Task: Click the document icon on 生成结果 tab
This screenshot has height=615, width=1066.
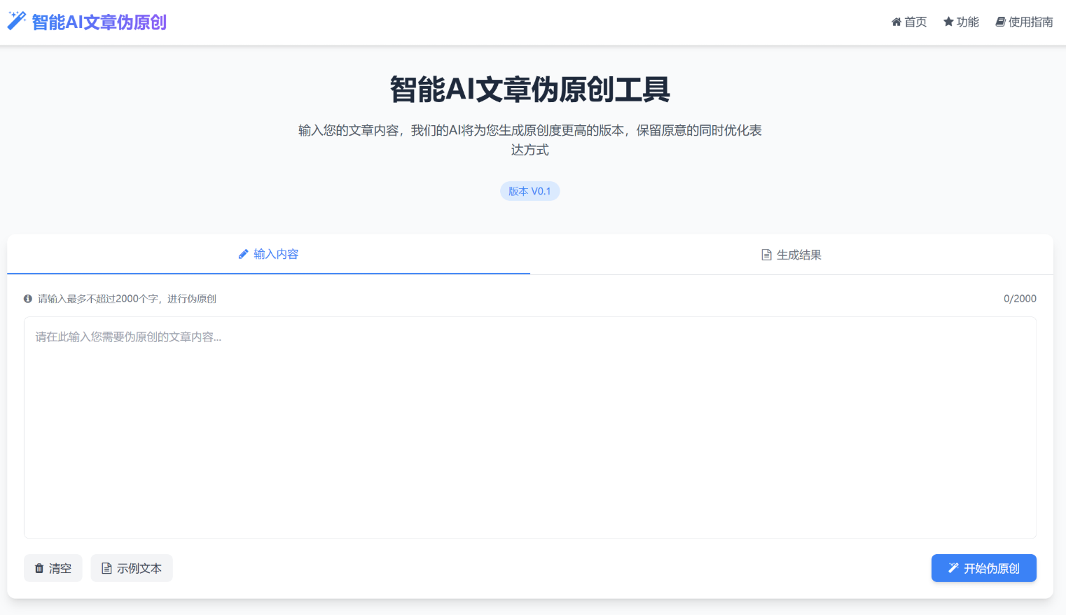Action: [766, 255]
